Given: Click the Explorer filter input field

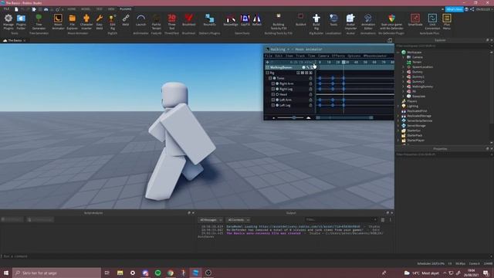Looking at the screenshot, I should 442,46.
